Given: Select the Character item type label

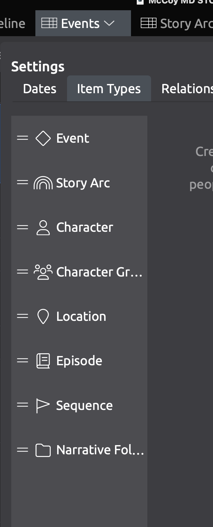Looking at the screenshot, I should (84, 228).
